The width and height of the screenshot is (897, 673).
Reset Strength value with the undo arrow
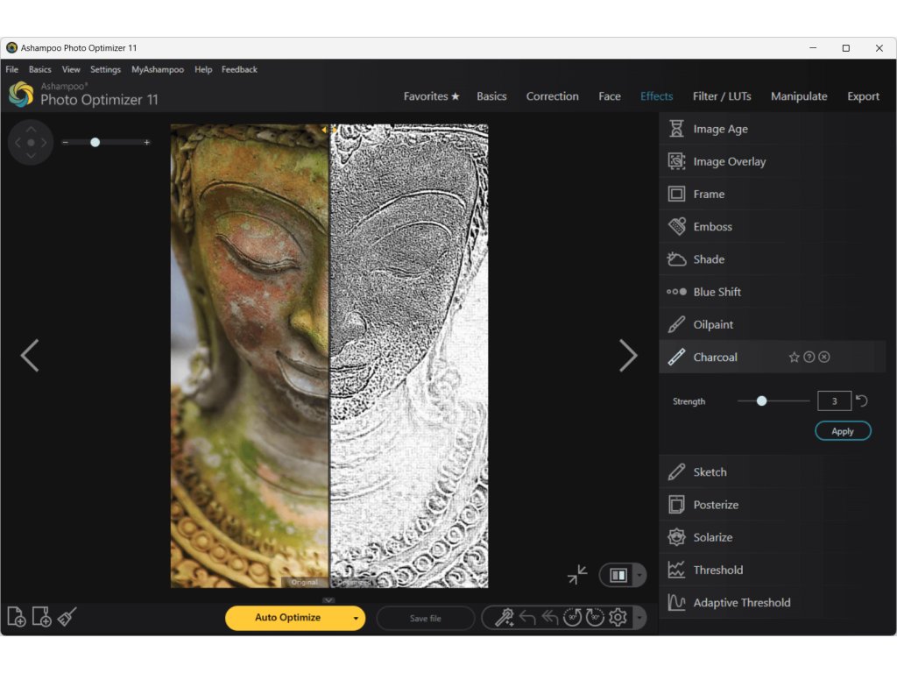coord(862,400)
